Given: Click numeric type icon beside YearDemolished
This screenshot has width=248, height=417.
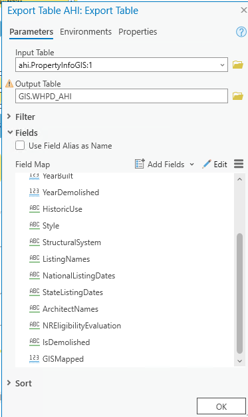Looking at the screenshot, I should pyautogui.click(x=35, y=193).
